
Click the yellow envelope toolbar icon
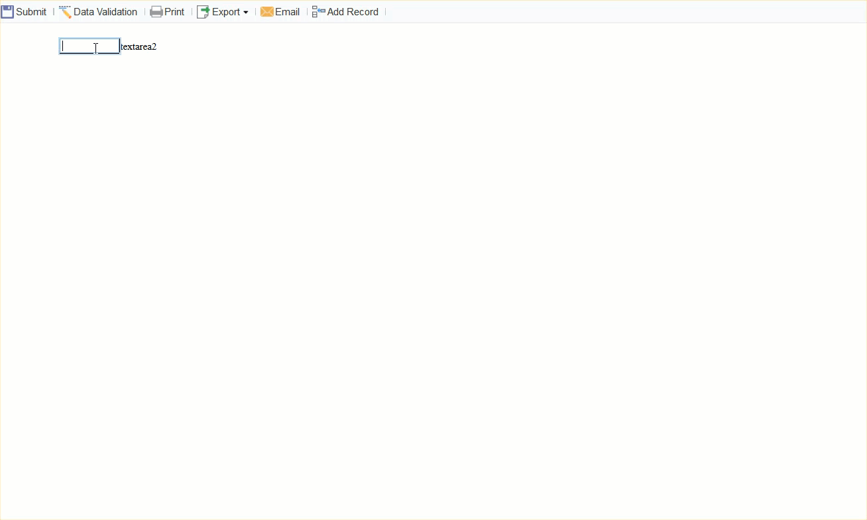click(266, 11)
